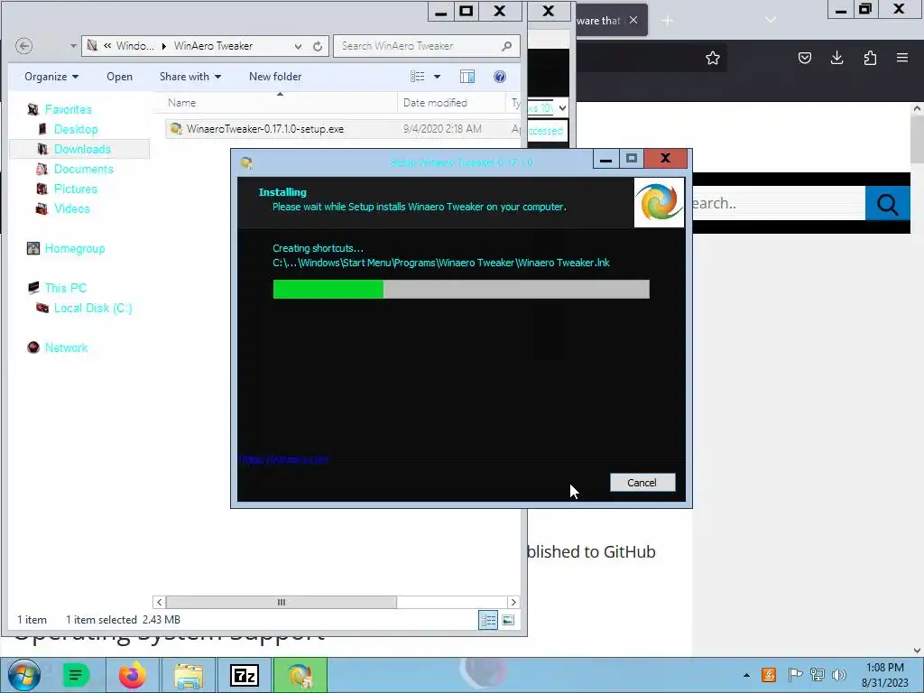Bookmark this page with star icon
The height and width of the screenshot is (693, 924).
(713, 58)
